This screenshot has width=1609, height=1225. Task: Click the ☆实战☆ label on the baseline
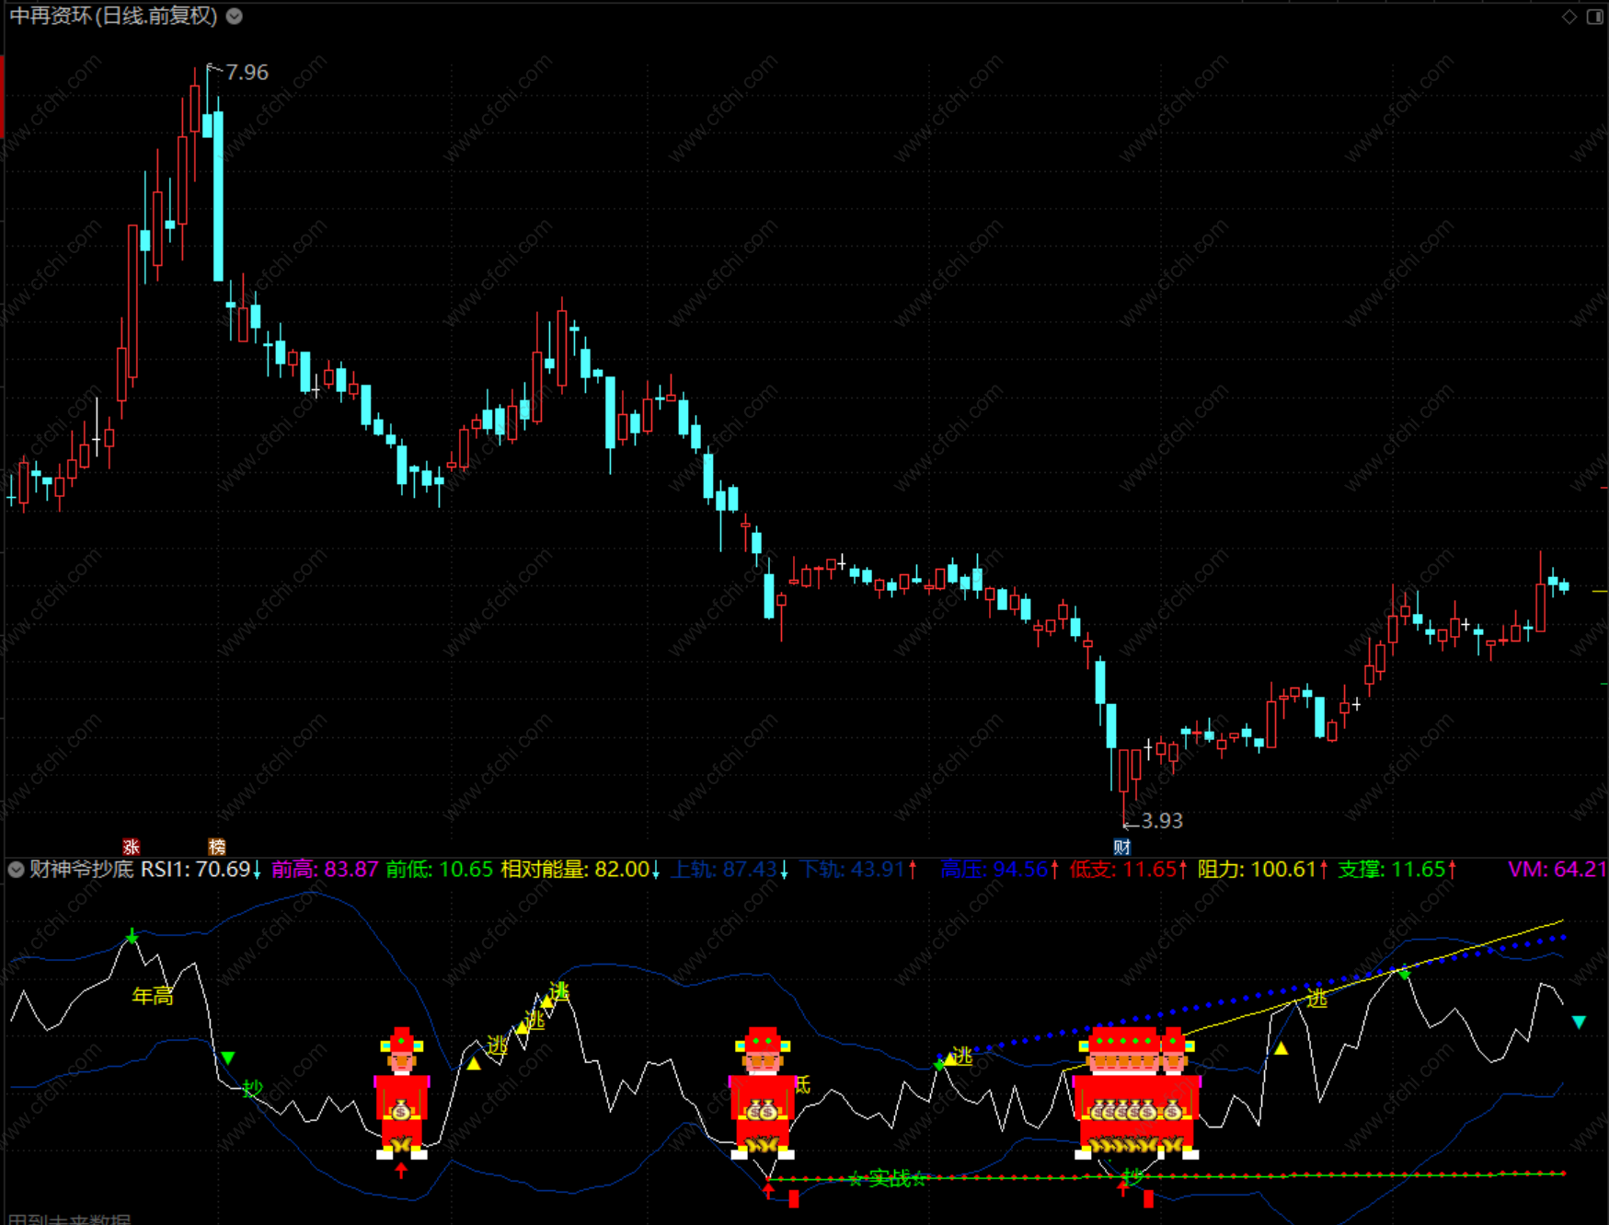tap(888, 1178)
